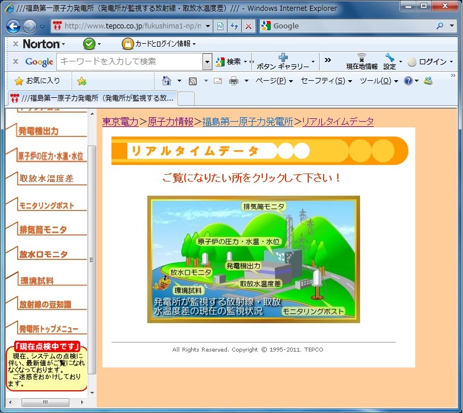Open 取放水温度差 sidebar item
This screenshot has width=463, height=413.
point(47,179)
